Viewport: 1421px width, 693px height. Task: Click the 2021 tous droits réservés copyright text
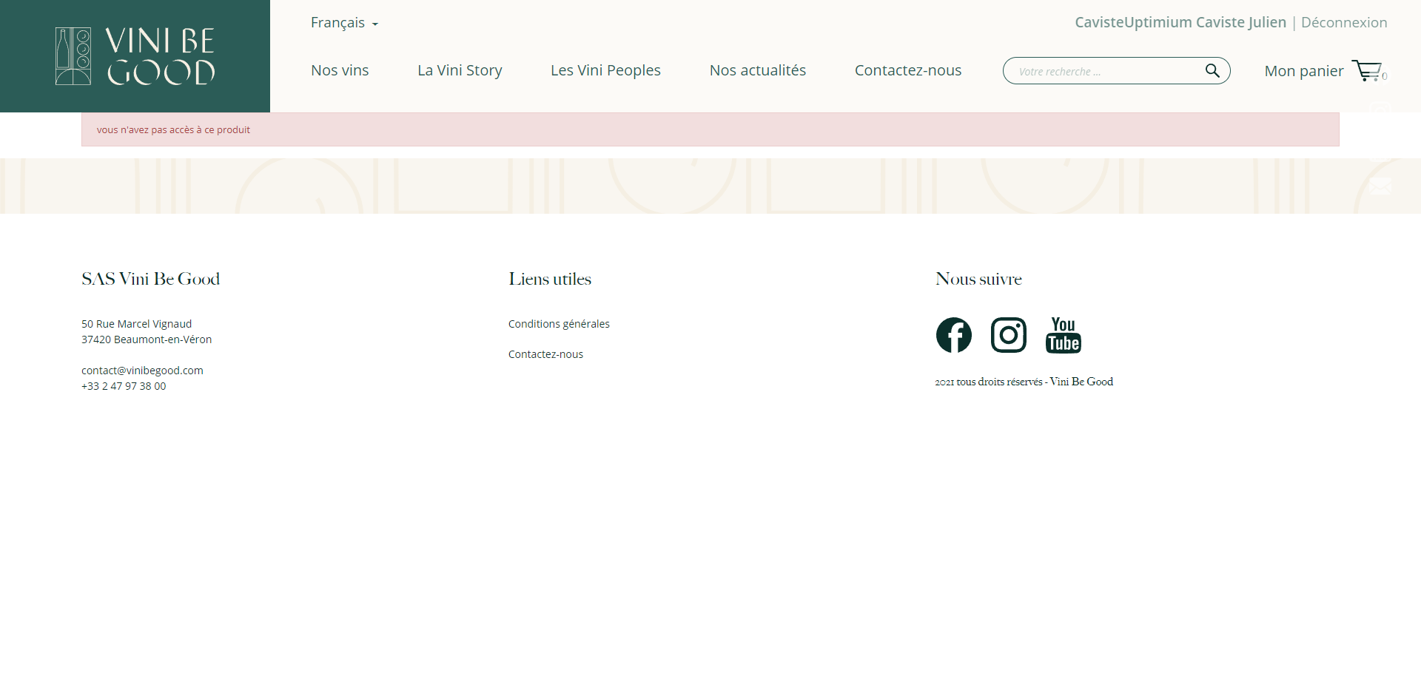[1024, 382]
